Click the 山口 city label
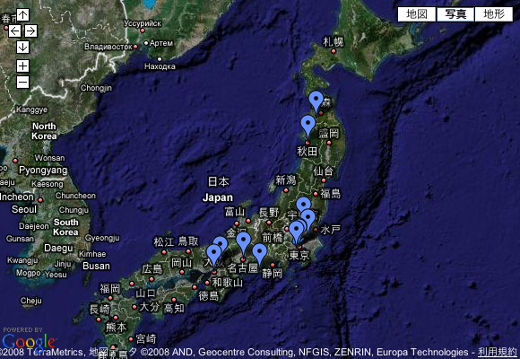The width and height of the screenshot is (520, 359). (x=145, y=293)
